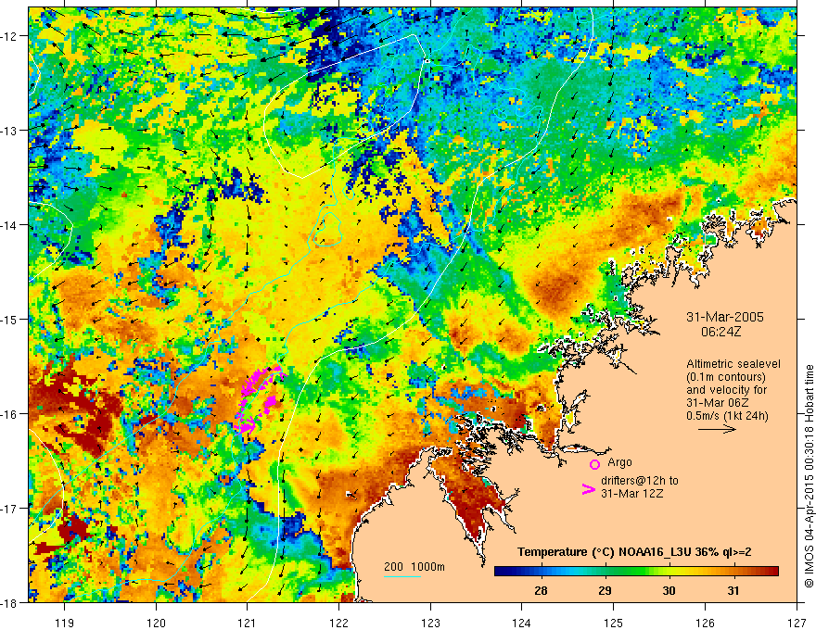This screenshot has width=816, height=630.
Task: Click the '127' longitude axis label
Action: (797, 623)
